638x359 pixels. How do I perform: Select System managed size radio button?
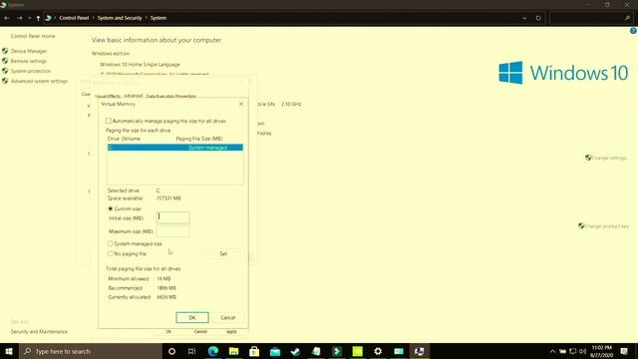click(111, 243)
